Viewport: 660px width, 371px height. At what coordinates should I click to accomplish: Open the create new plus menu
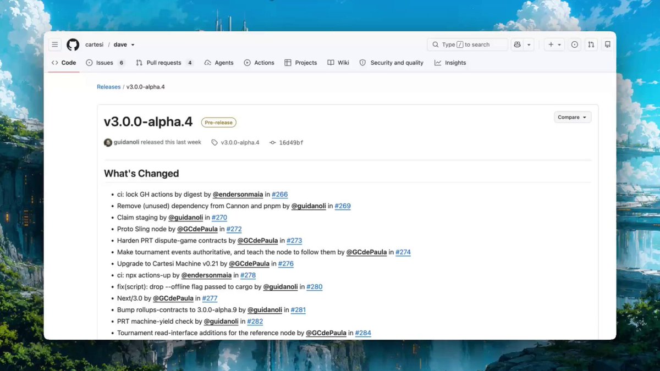[554, 45]
